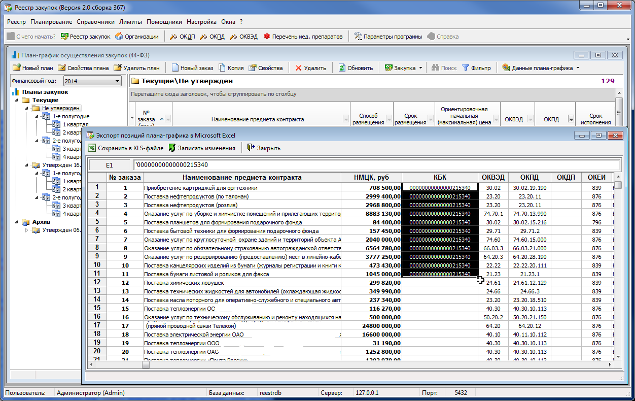635x401 pixels.
Task: Open Реестр закупок from the main toolbar
Action: [85, 37]
